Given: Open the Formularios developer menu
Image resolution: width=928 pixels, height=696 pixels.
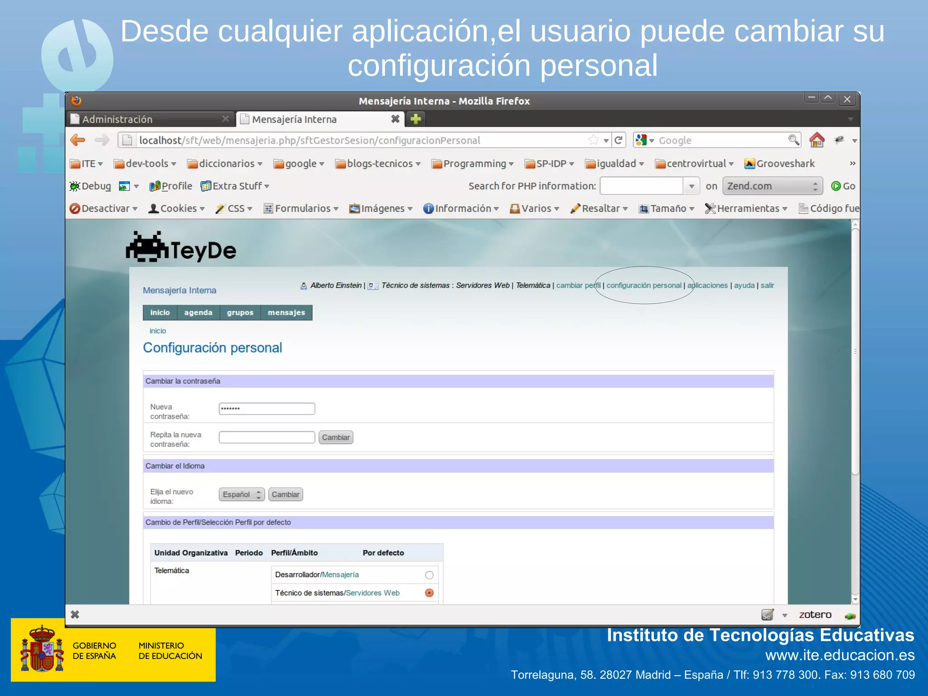Looking at the screenshot, I should (301, 208).
